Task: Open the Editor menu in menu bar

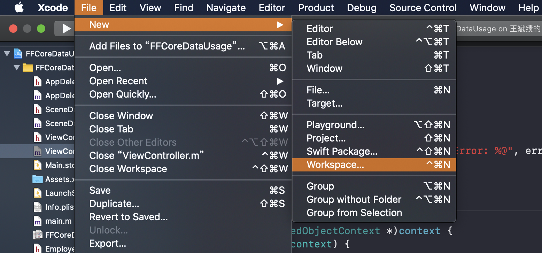Action: 272,8
